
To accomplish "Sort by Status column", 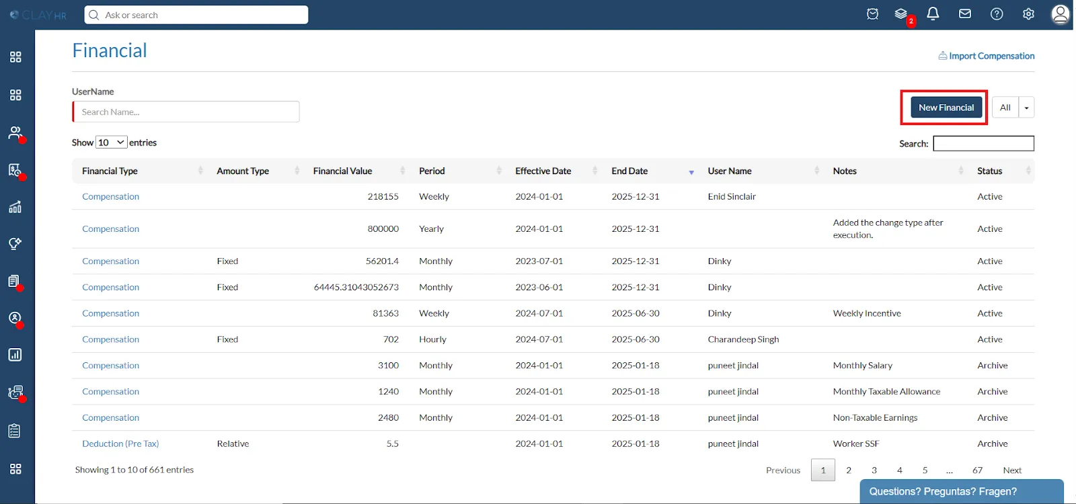I will tap(1001, 171).
